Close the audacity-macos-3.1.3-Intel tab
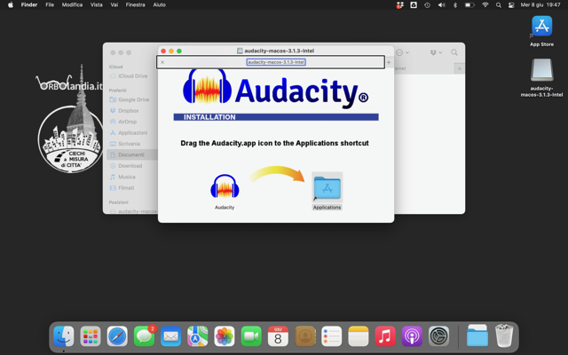Image resolution: width=568 pixels, height=355 pixels. pyautogui.click(x=162, y=62)
